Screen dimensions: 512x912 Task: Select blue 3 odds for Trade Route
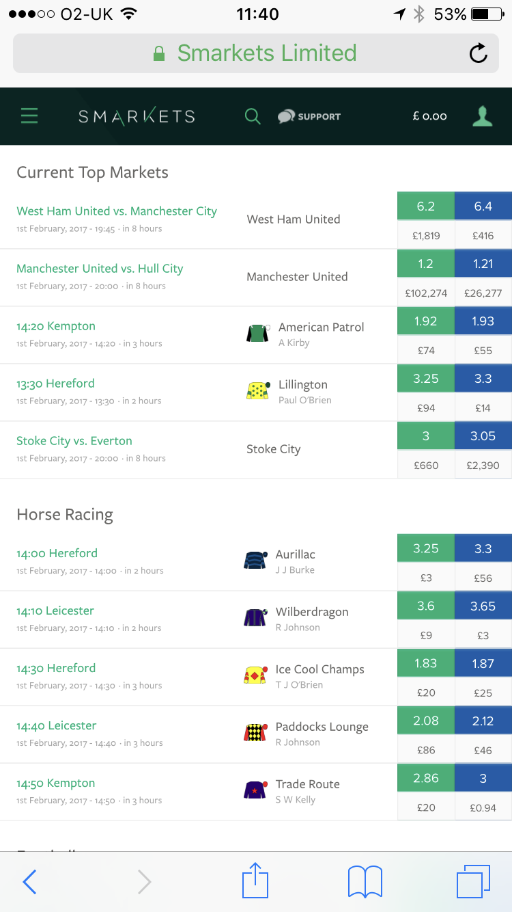483,779
